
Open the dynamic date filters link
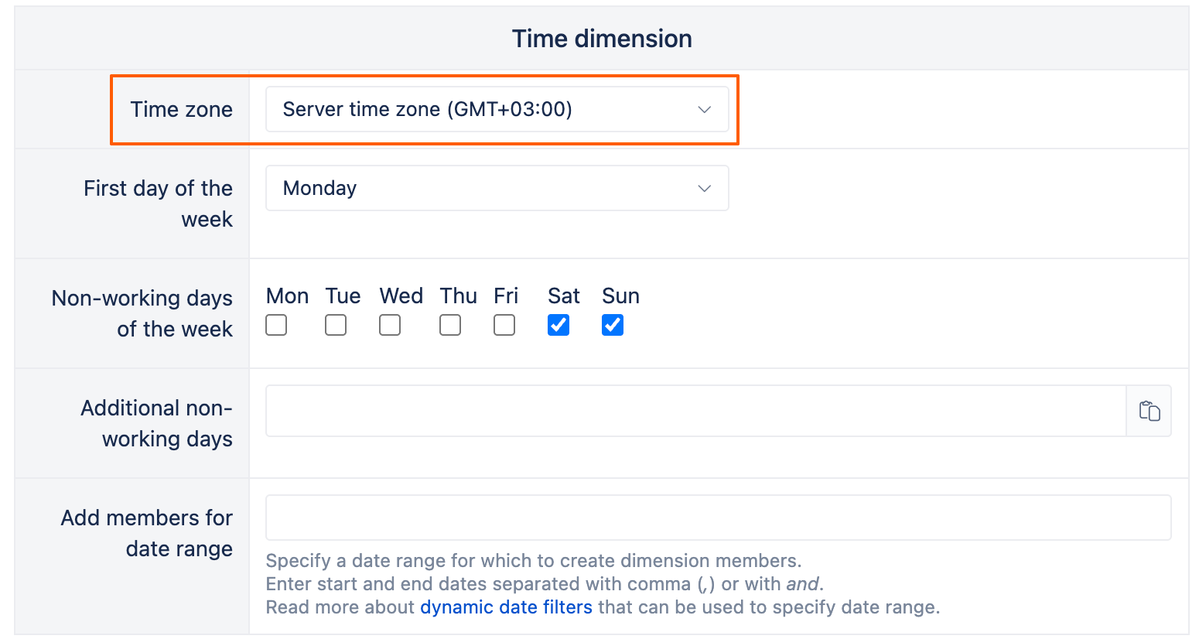[x=506, y=607]
